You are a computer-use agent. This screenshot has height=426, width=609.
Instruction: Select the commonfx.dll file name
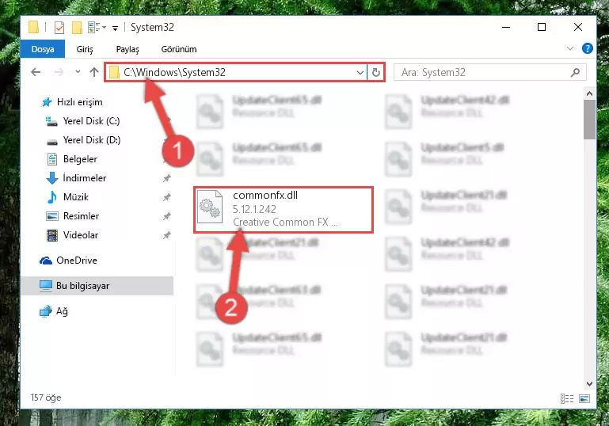click(x=265, y=196)
